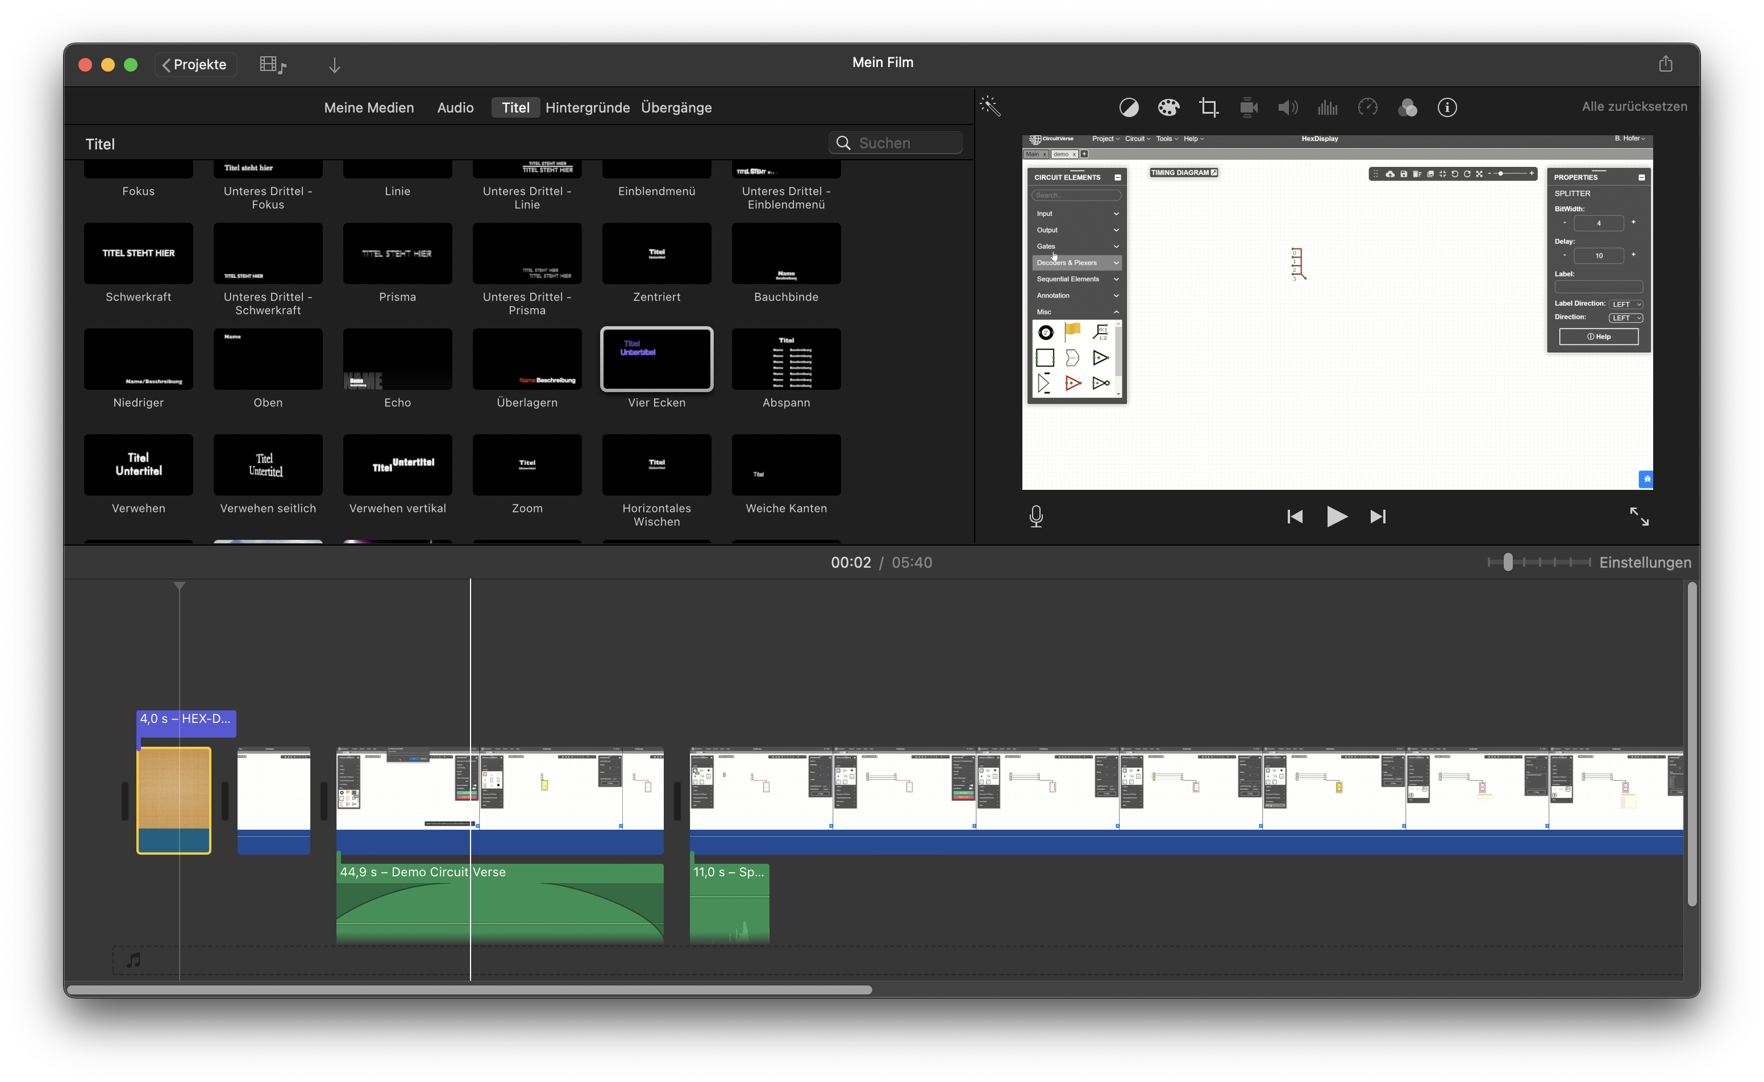Select the Unteres Drittel - Prisma thumbnail
Screen dimensions: 1764x1082
click(x=527, y=253)
